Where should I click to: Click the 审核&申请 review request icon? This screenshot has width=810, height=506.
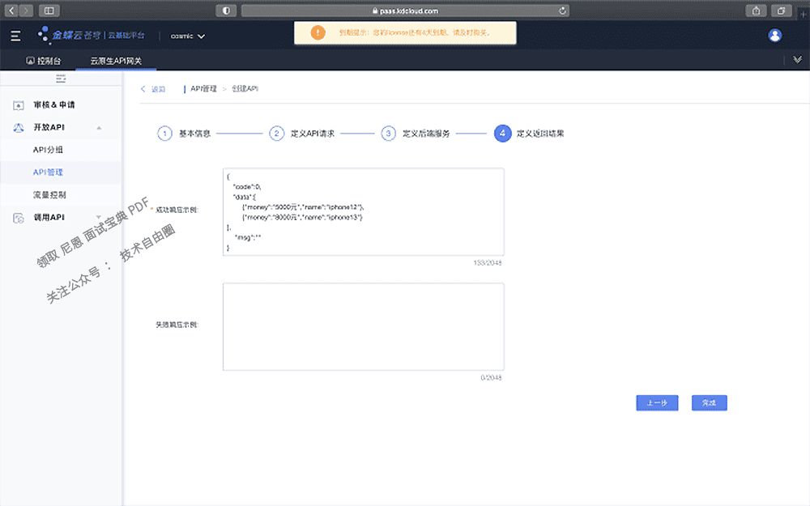[x=17, y=104]
